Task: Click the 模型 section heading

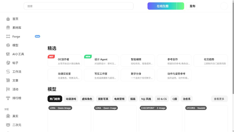Action: (x=52, y=89)
